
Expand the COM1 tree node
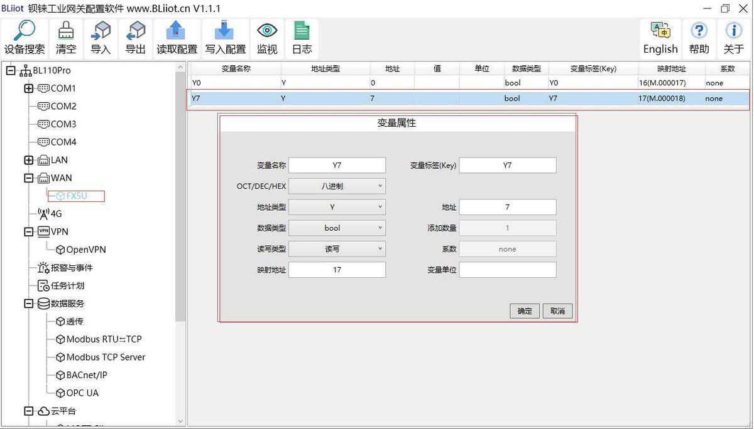click(28, 88)
